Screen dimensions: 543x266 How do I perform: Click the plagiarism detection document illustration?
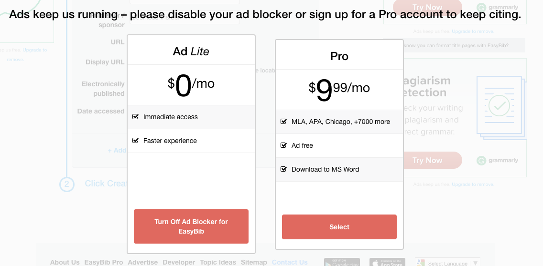[500, 108]
